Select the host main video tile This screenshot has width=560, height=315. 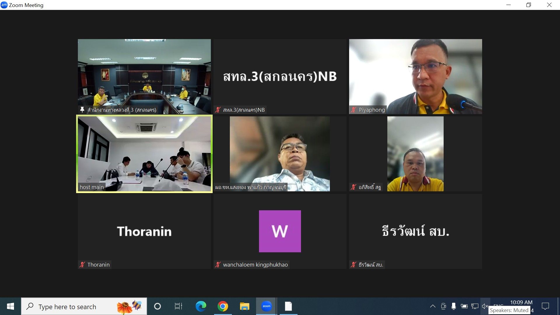144,154
